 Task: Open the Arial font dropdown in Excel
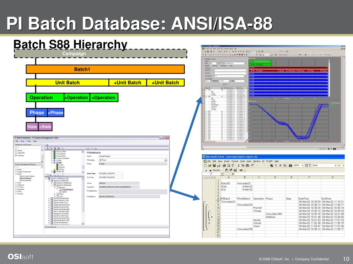click(x=335, y=165)
